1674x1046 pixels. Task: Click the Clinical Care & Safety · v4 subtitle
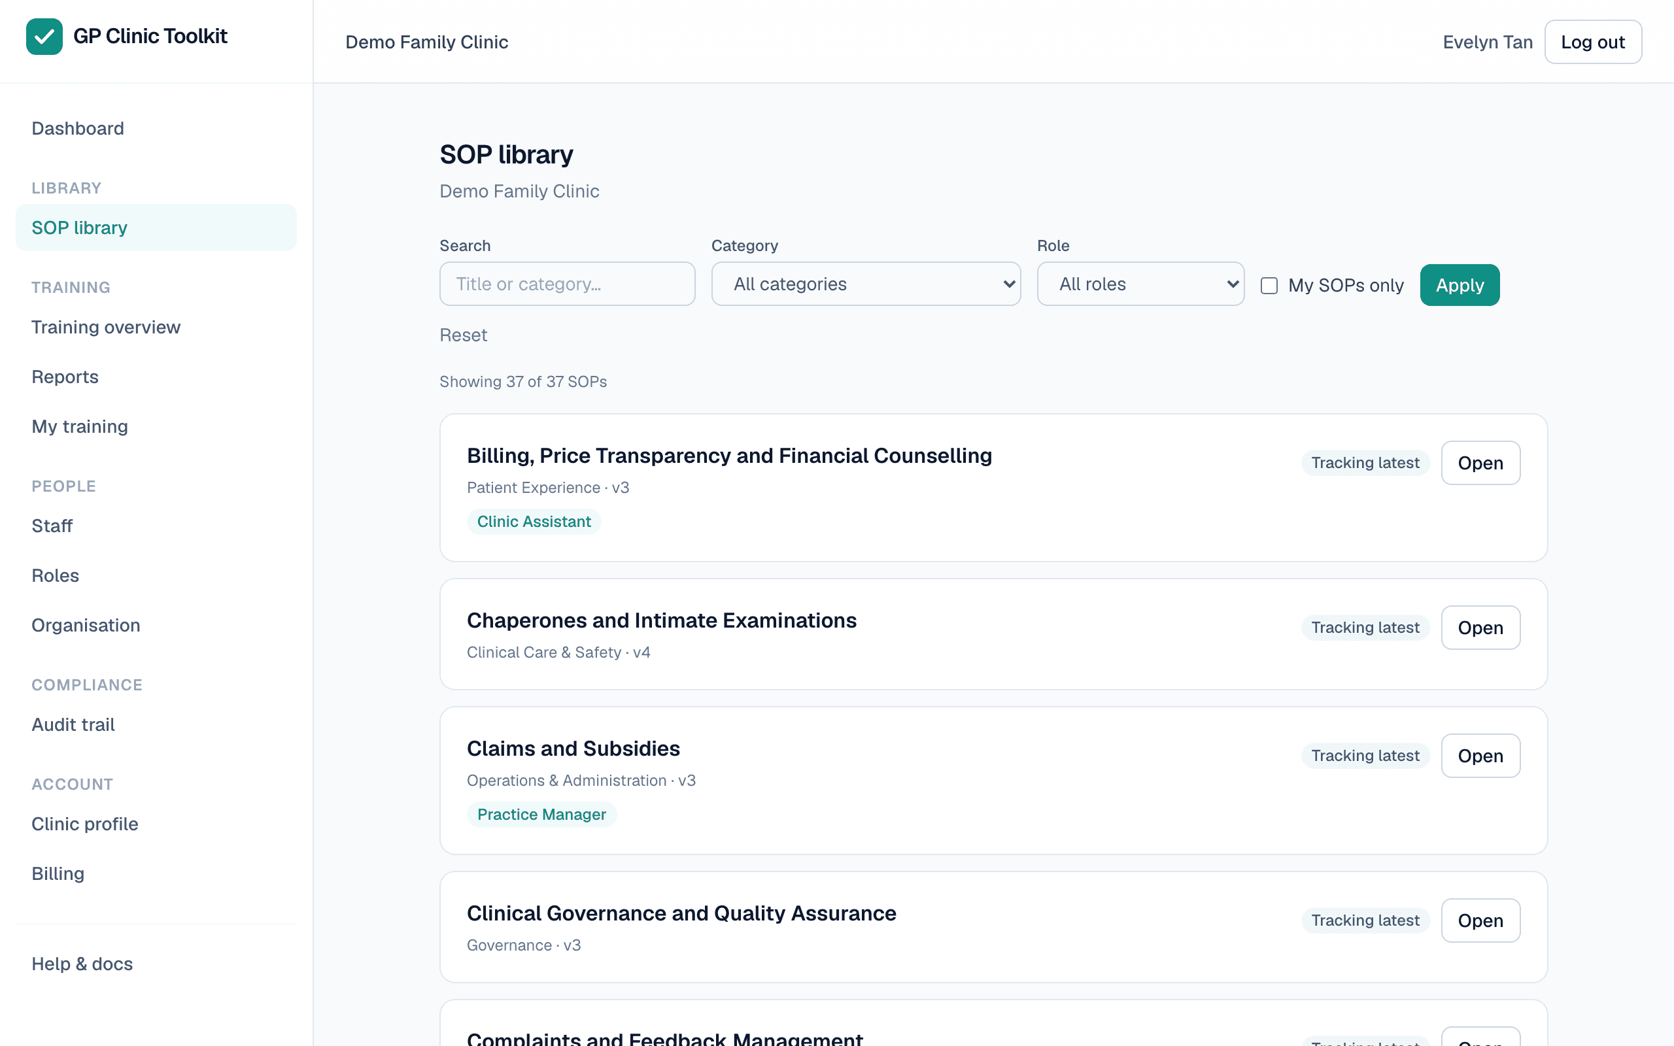[558, 652]
